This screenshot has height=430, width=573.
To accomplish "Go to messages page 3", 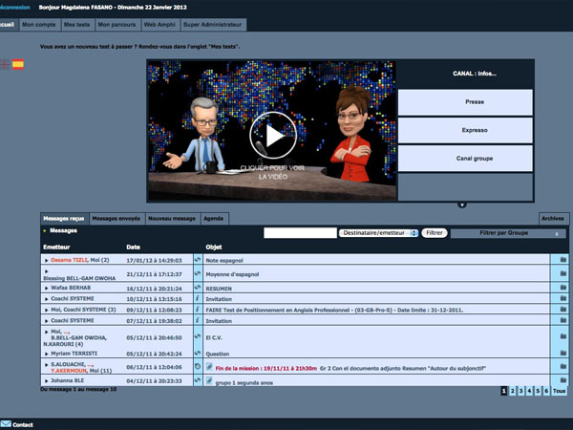I will 520,391.
